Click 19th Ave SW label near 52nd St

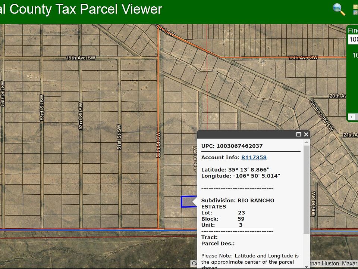81,58
